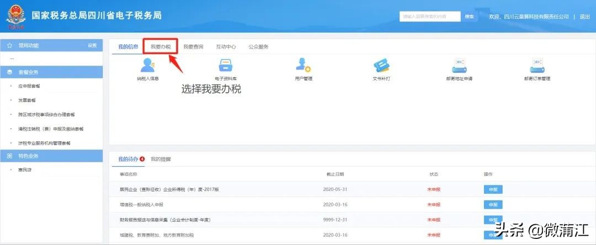Click 设置 in 常用功能 header

(x=92, y=46)
